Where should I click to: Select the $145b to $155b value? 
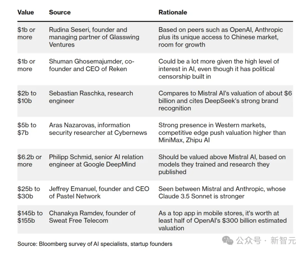(30, 217)
